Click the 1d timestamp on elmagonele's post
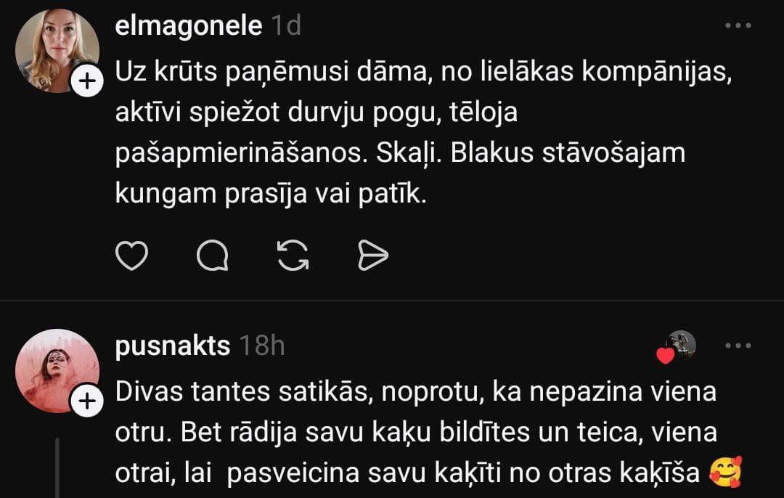The image size is (784, 498). (285, 26)
